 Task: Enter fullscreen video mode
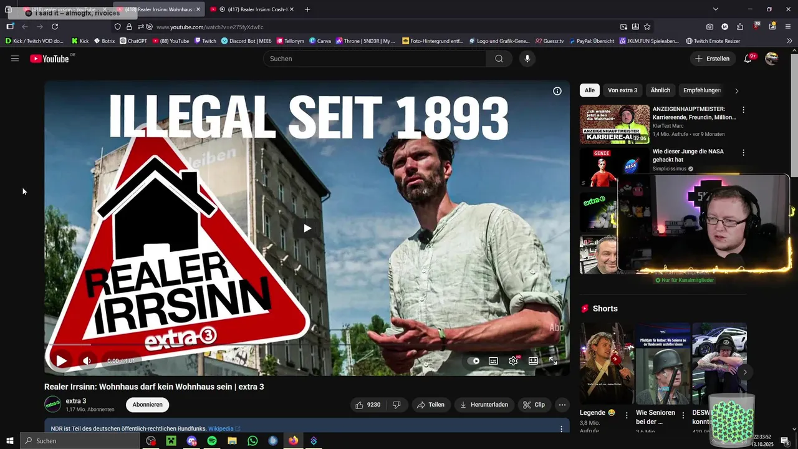tap(553, 360)
